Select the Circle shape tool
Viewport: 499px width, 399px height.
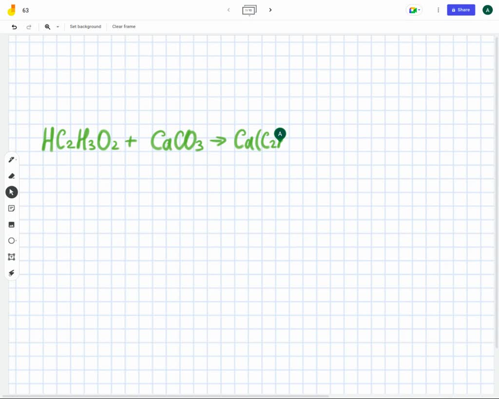point(11,240)
